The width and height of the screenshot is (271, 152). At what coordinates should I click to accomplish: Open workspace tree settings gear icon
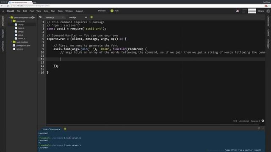(x=33, y=17)
